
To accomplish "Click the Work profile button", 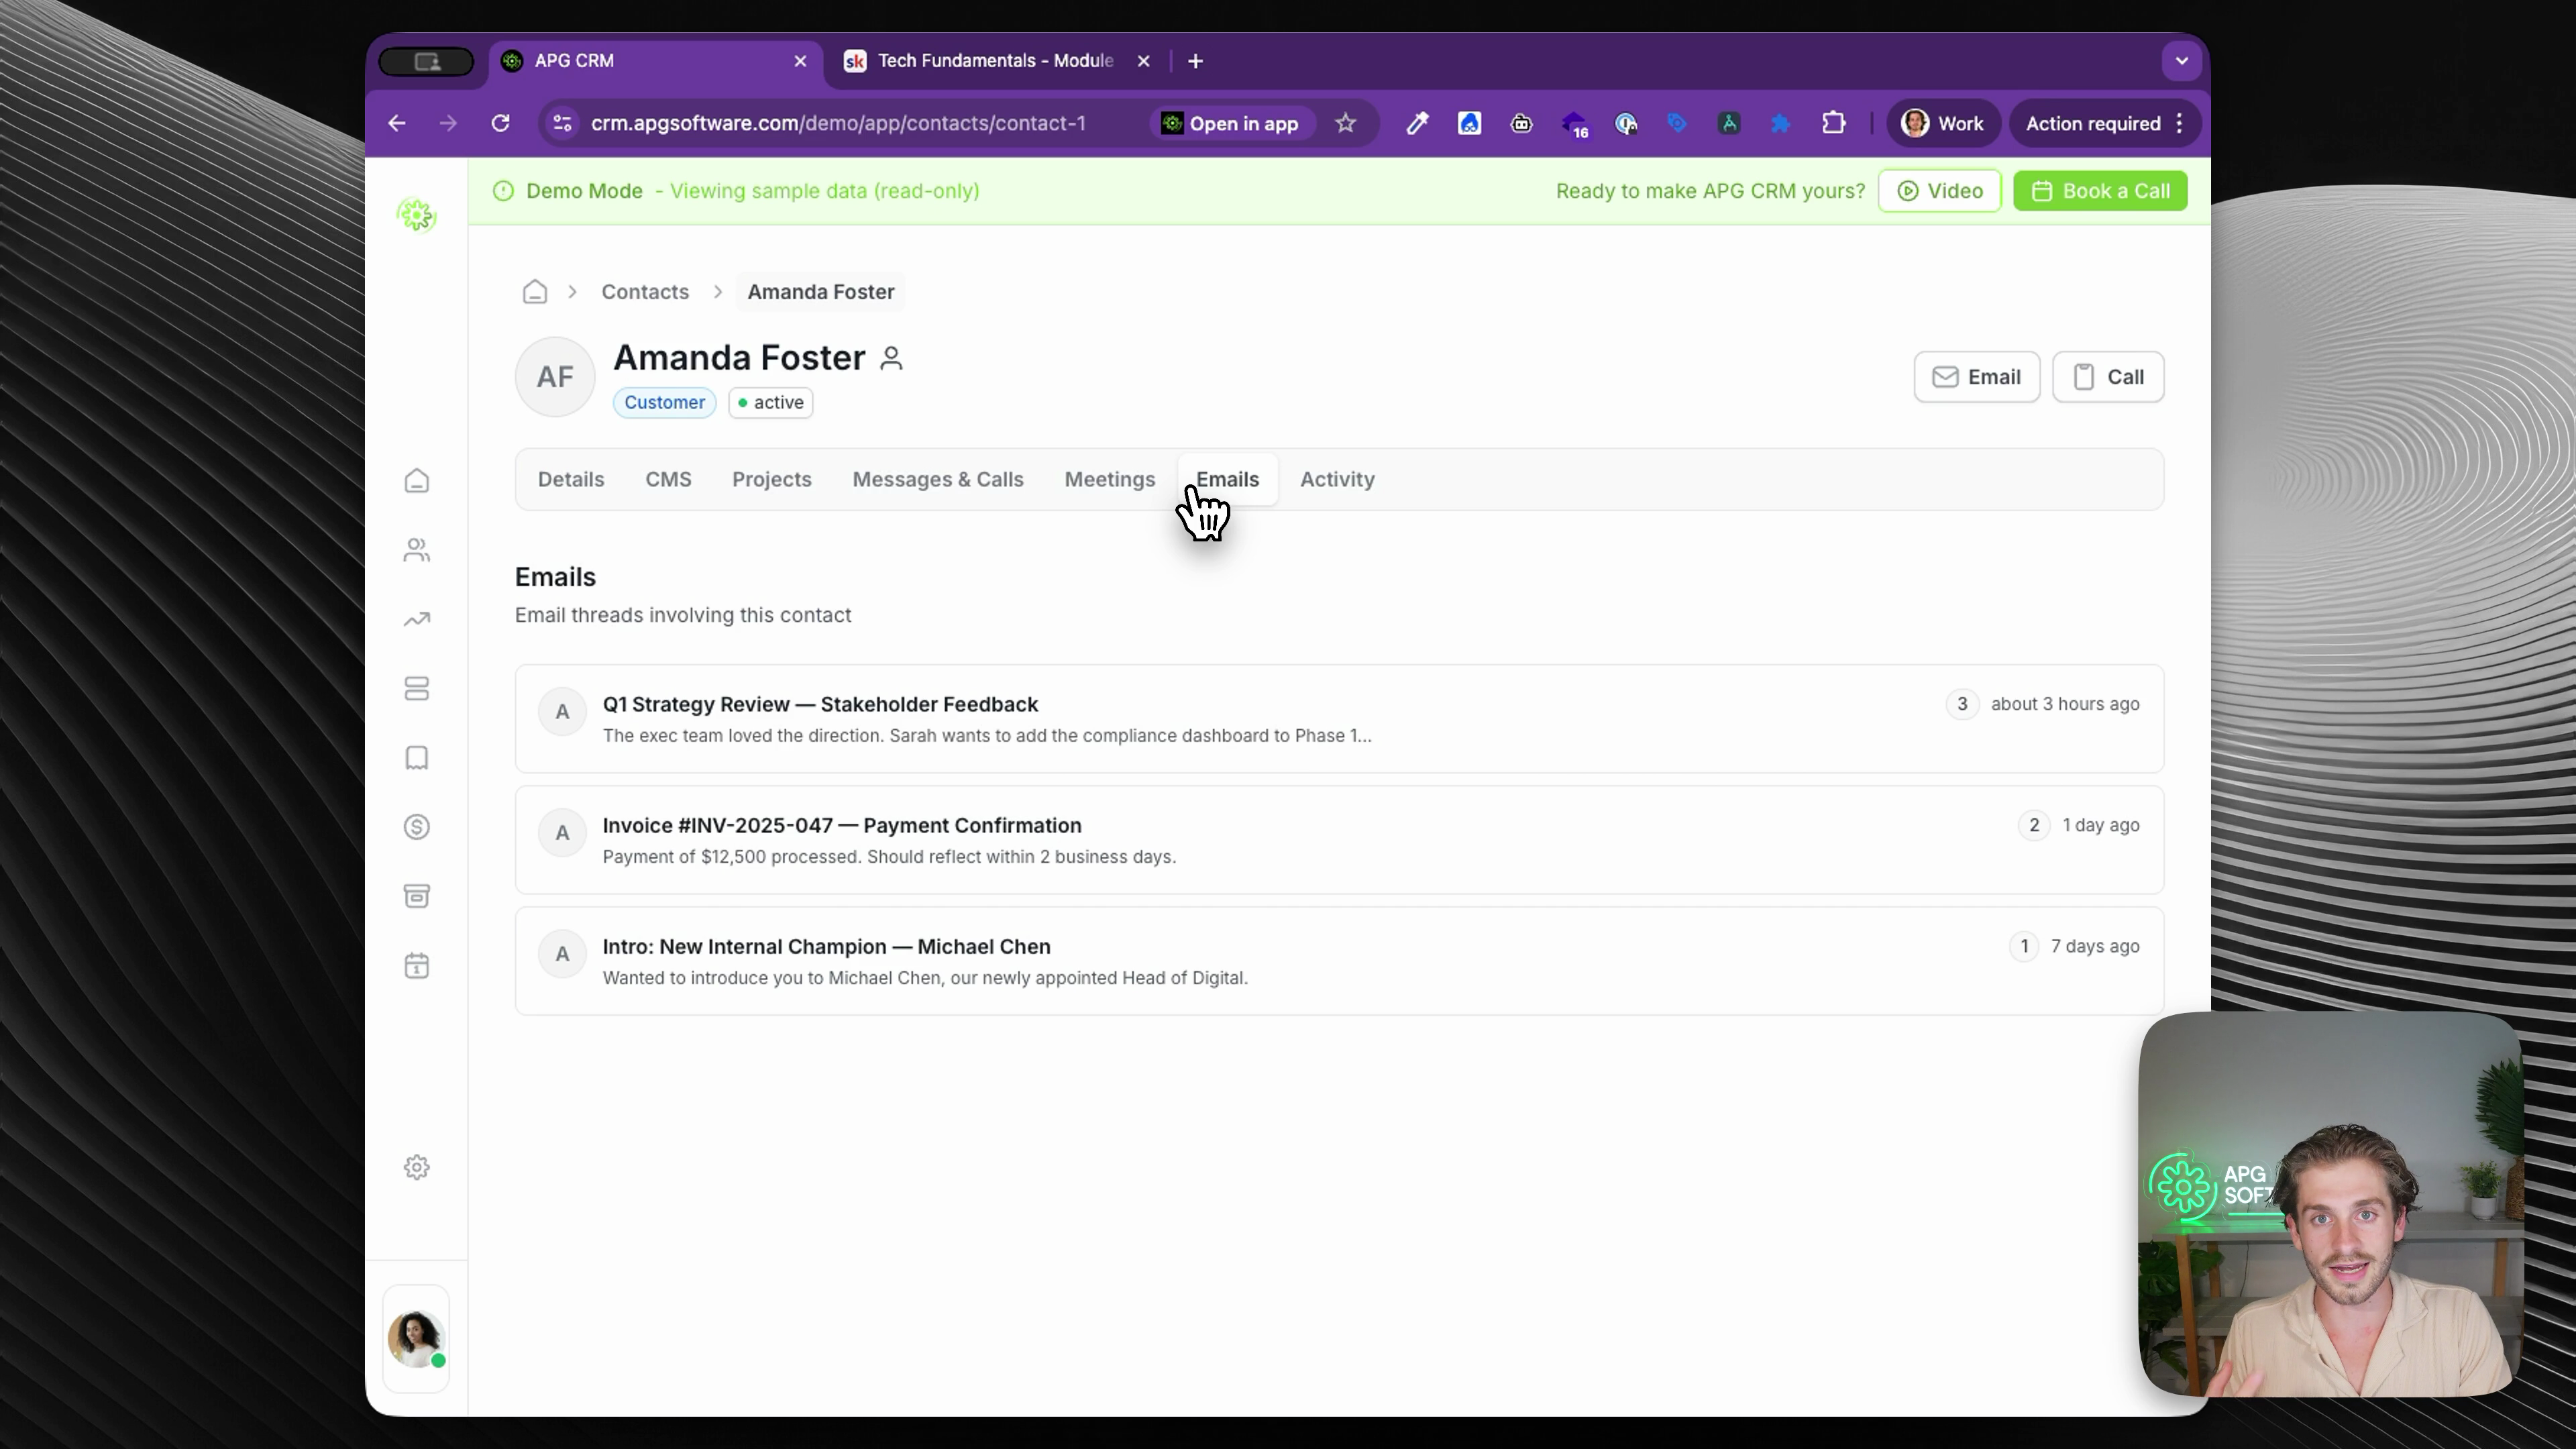I will click(1942, 123).
